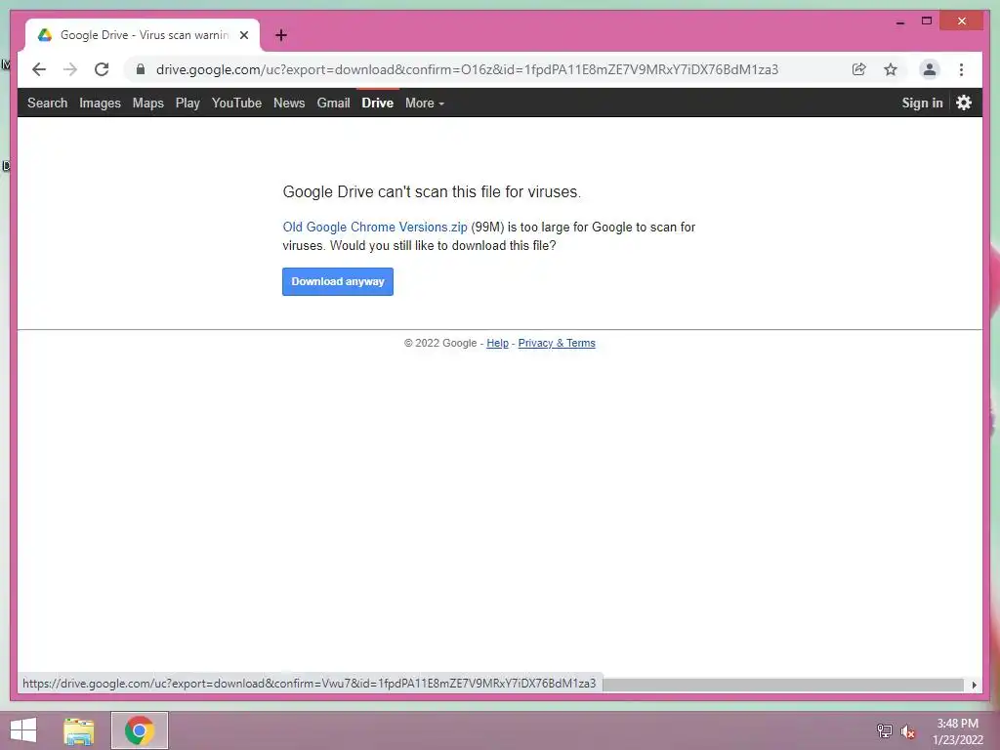Viewport: 1000px width, 750px height.
Task: Open a new tab with the plus button
Action: coord(281,35)
